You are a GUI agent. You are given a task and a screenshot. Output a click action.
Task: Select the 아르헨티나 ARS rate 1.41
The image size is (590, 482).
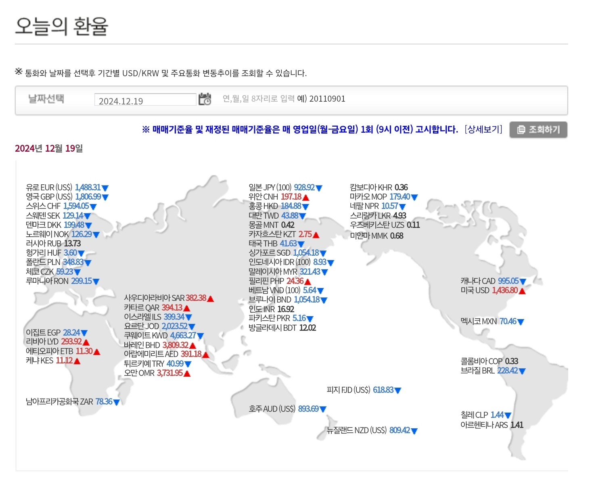click(517, 425)
